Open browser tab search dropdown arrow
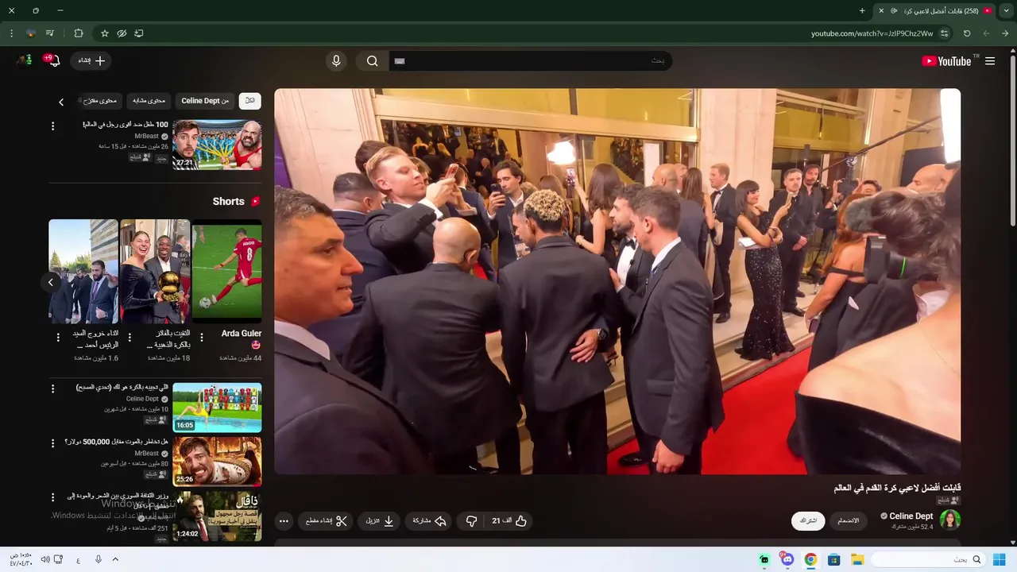The width and height of the screenshot is (1017, 572). (1006, 10)
